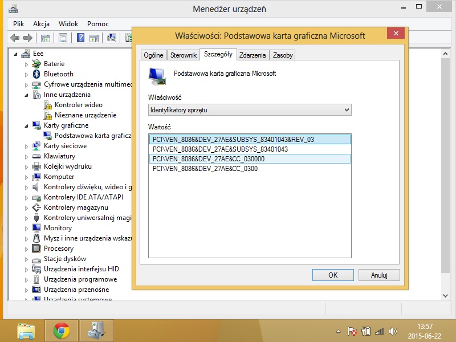Image resolution: width=456 pixels, height=342 pixels.
Task: Click the vertical scrollbar down arrow
Action: pos(446,295)
